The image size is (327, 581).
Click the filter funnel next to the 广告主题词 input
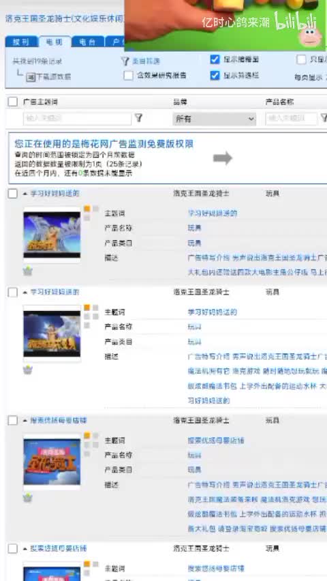point(138,118)
